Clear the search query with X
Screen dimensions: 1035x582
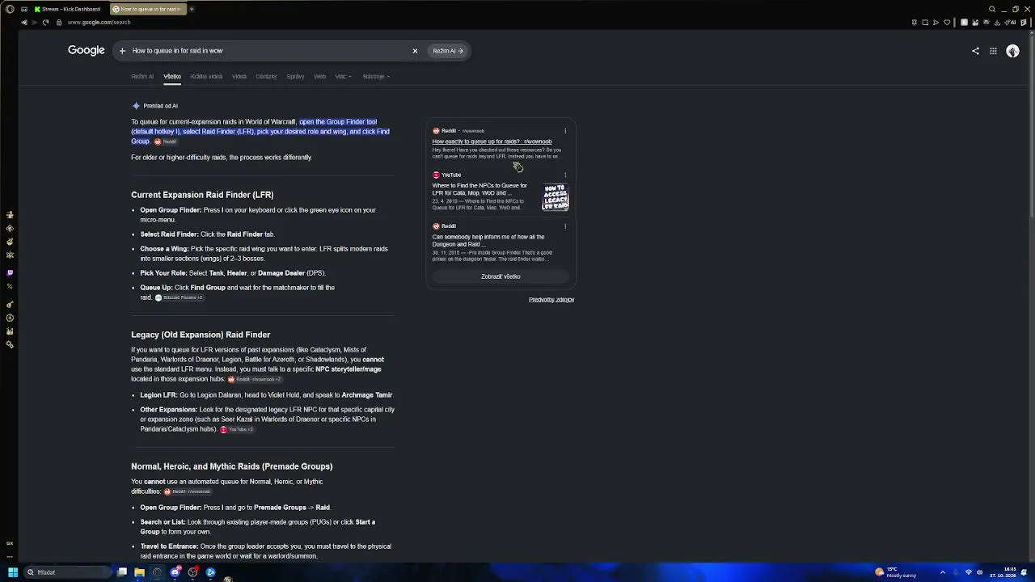415,51
